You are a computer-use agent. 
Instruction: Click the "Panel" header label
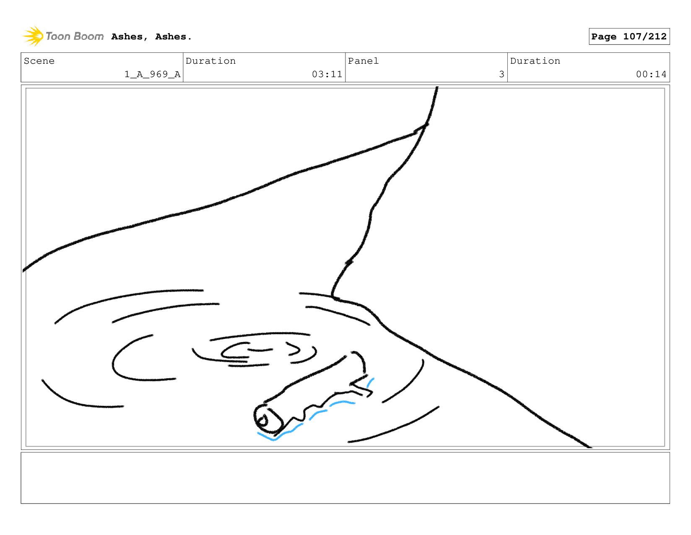363,61
